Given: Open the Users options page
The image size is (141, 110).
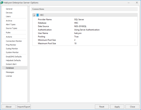Looking at the screenshot, I should click(8, 16).
